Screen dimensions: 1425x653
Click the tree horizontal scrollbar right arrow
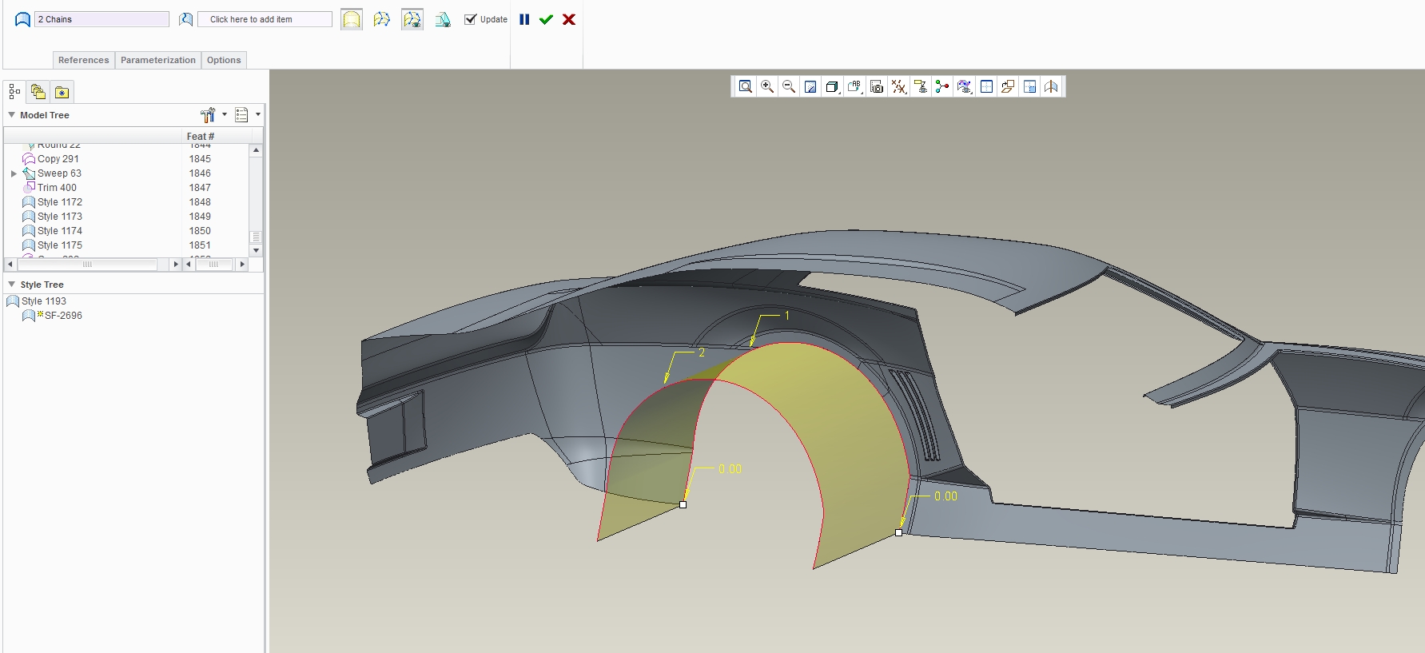click(x=176, y=264)
